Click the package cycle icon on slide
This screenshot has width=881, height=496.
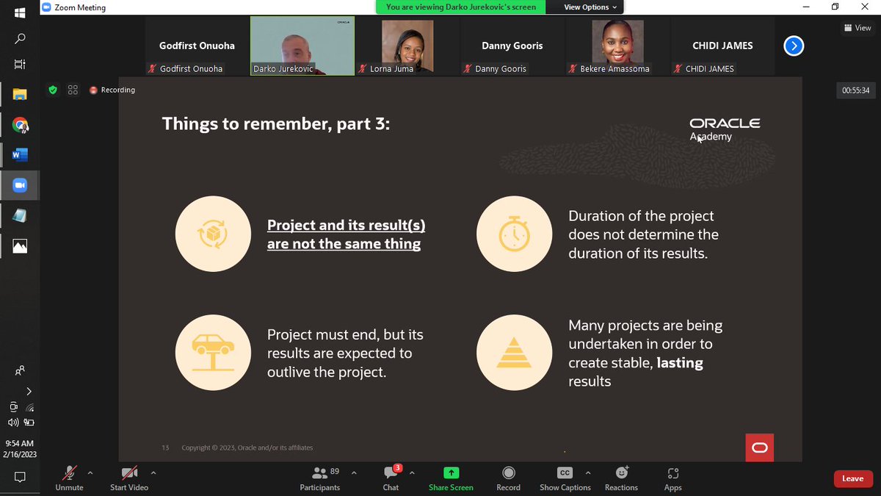click(x=213, y=234)
